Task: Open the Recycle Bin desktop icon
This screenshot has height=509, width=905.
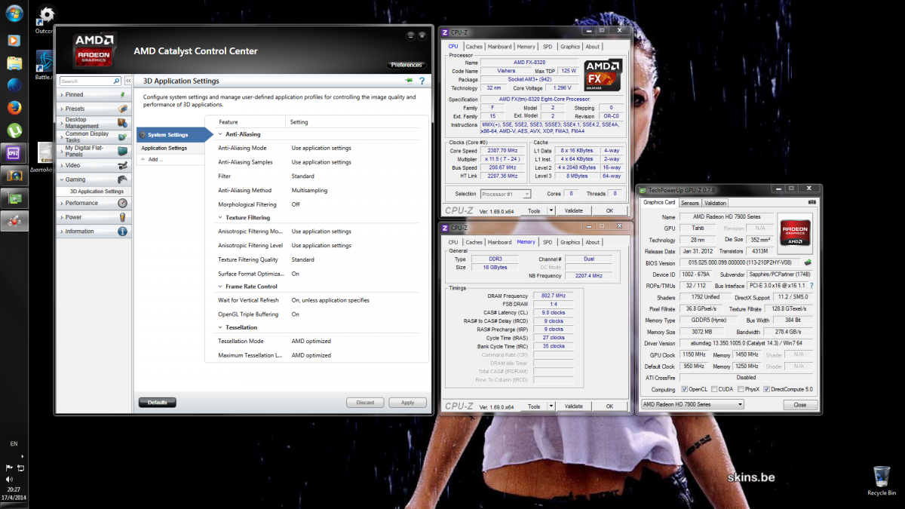Action: click(x=881, y=481)
